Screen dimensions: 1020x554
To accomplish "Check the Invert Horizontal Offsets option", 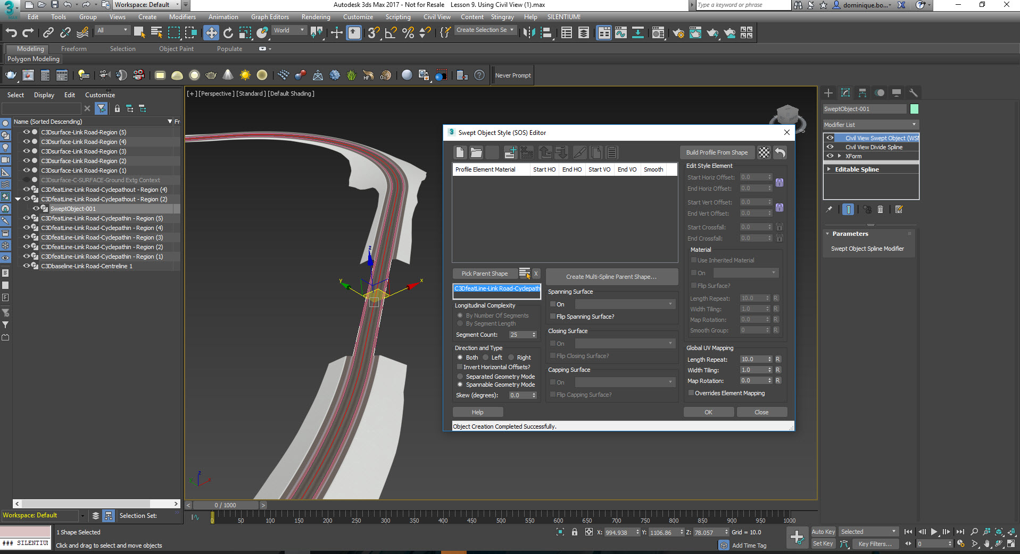I will click(460, 367).
